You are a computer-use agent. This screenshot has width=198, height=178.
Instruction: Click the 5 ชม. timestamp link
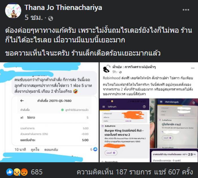coord(34,18)
